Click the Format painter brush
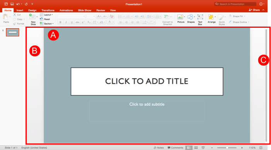This screenshot has height=150, width=271. tap(15, 24)
